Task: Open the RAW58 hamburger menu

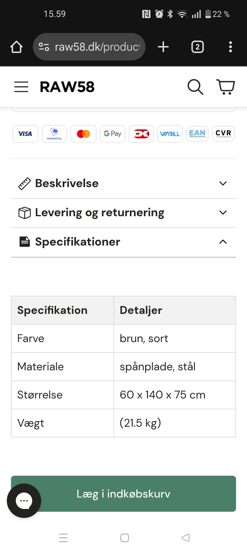Action: coord(21,87)
